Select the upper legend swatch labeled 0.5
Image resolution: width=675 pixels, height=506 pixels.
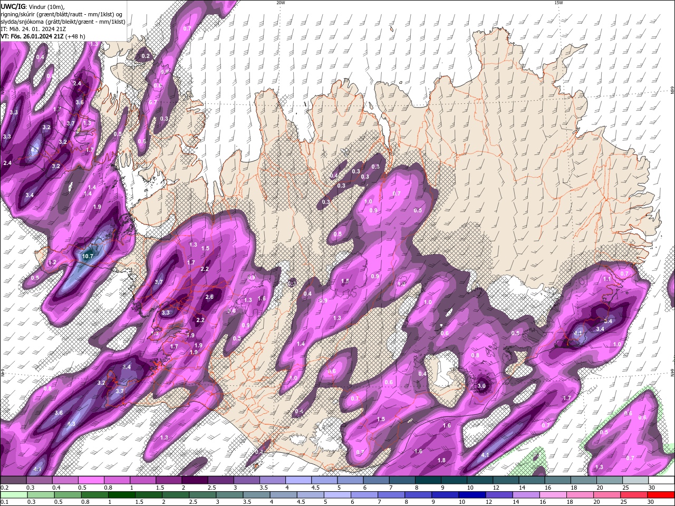click(x=91, y=480)
